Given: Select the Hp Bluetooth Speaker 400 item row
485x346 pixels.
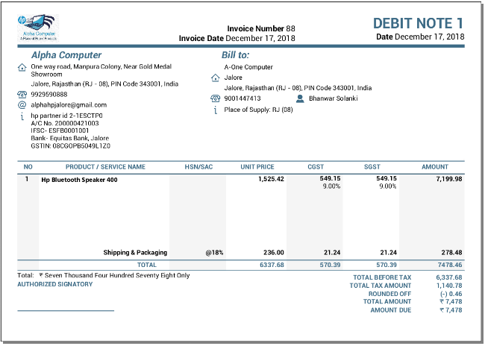Looking at the screenshot, I should pyautogui.click(x=79, y=180).
